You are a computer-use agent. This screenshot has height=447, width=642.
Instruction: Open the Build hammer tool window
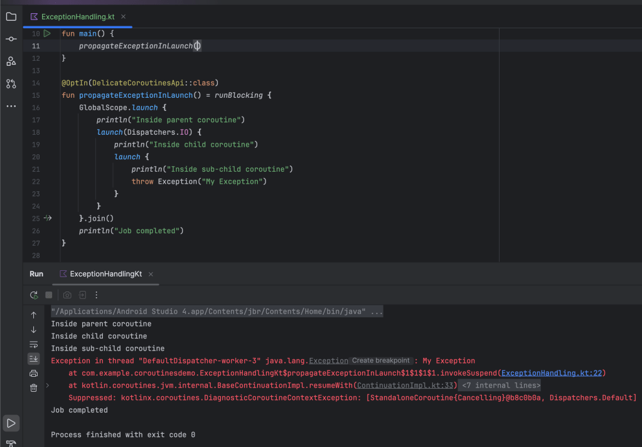[x=11, y=443]
